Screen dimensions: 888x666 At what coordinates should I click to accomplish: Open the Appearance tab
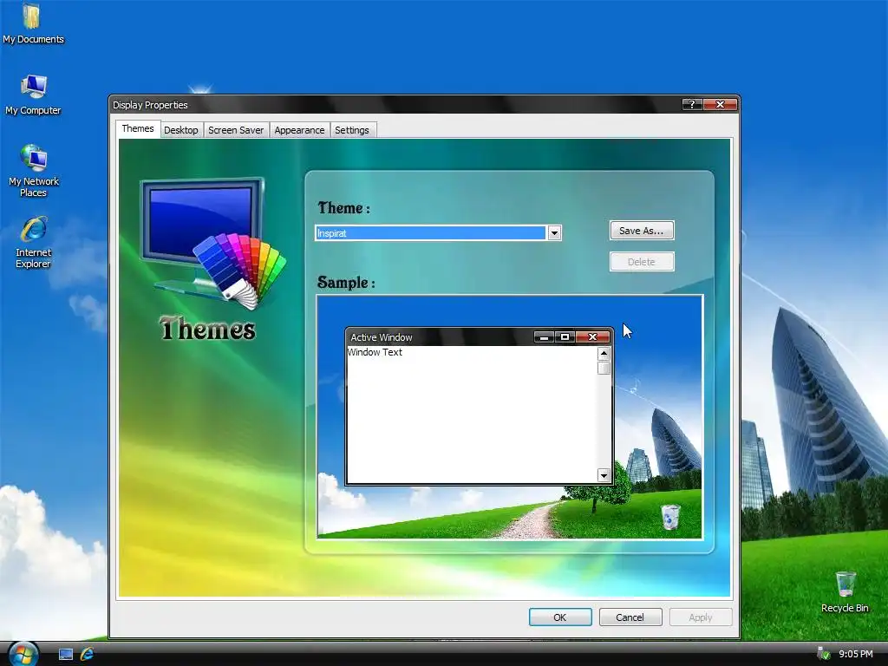click(x=299, y=130)
